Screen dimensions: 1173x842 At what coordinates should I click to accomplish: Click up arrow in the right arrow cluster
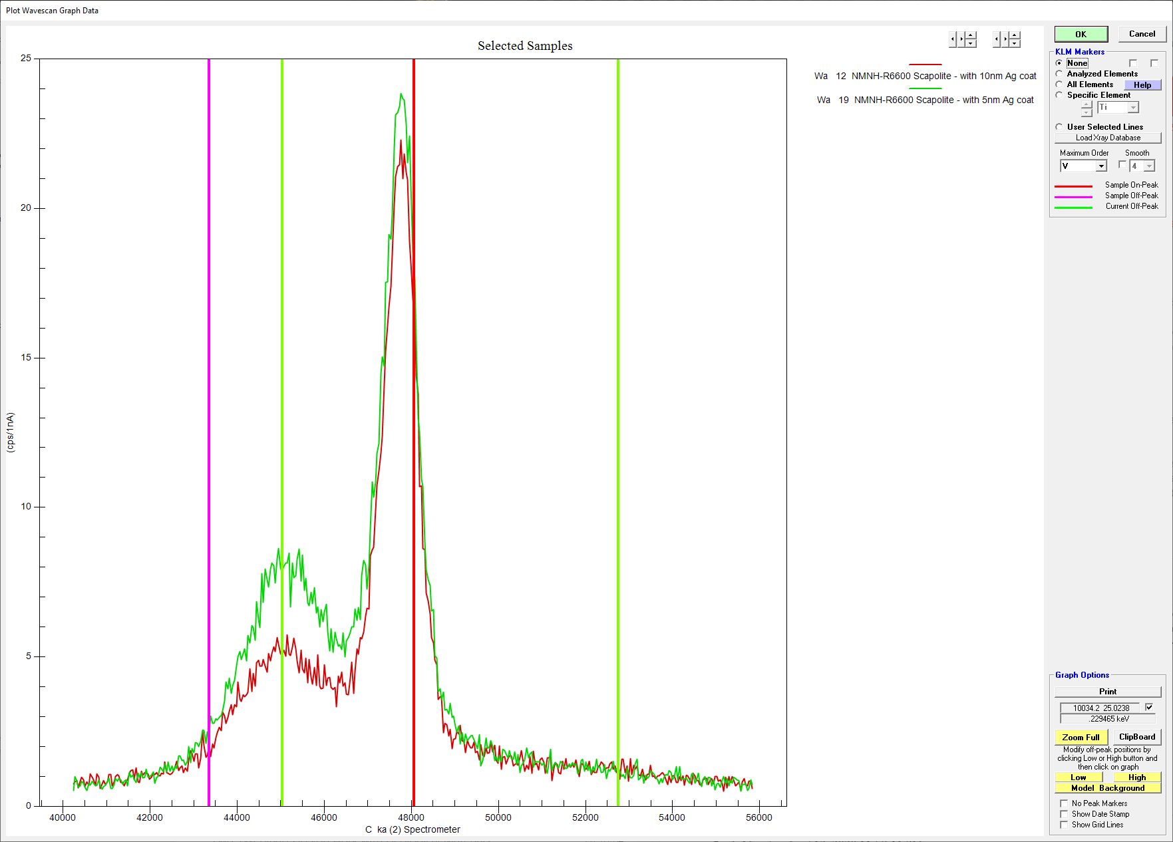[1015, 35]
